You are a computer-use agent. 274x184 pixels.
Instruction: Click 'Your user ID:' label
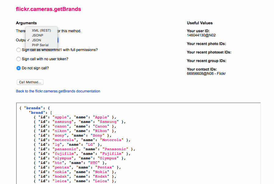tap(198, 31)
